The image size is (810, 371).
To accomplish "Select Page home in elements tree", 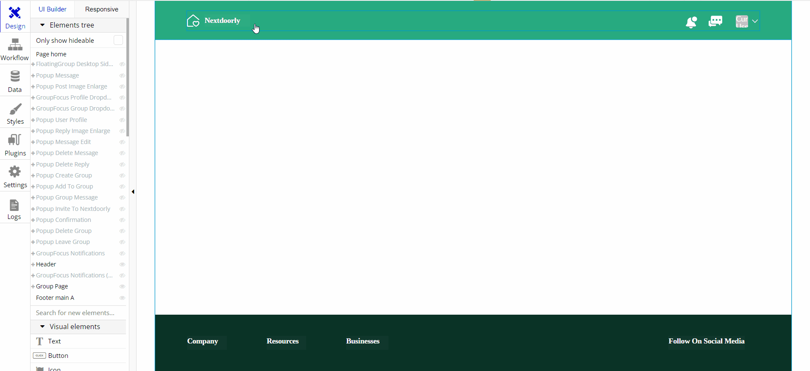I will [51, 54].
